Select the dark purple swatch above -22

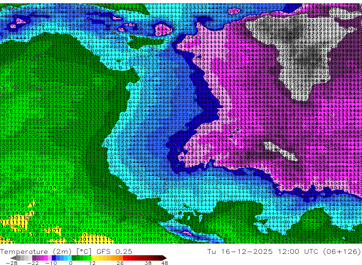point(34,258)
